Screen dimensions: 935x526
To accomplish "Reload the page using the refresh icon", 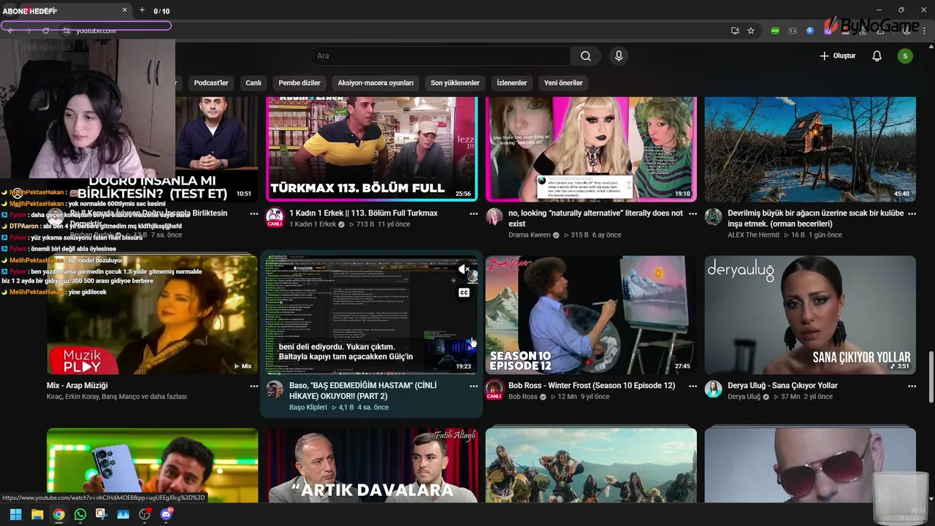I will pos(45,31).
